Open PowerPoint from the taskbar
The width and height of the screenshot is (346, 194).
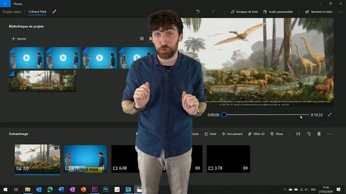(83, 189)
